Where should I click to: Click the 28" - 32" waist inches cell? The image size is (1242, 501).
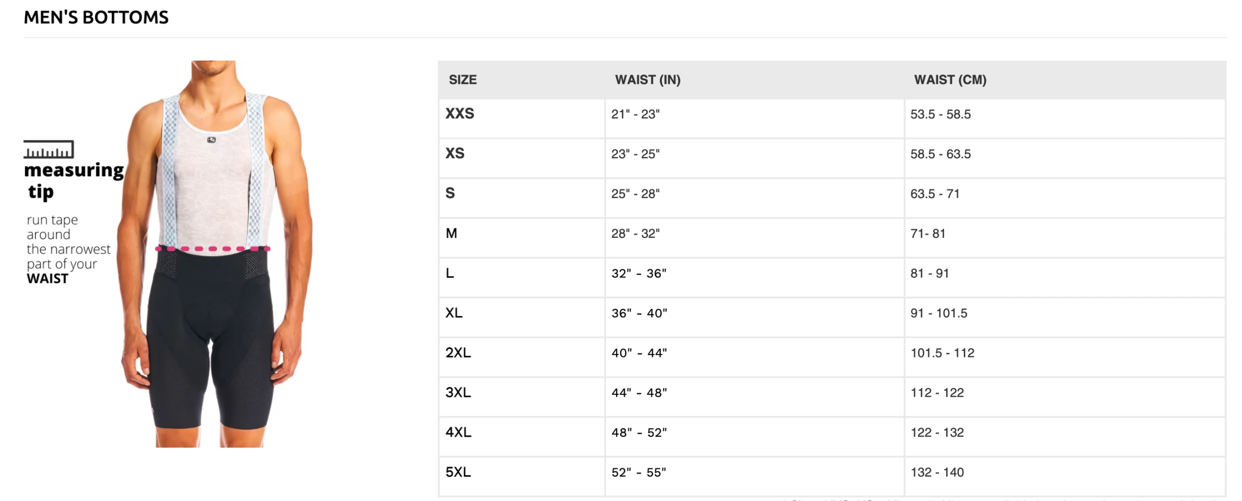point(635,233)
